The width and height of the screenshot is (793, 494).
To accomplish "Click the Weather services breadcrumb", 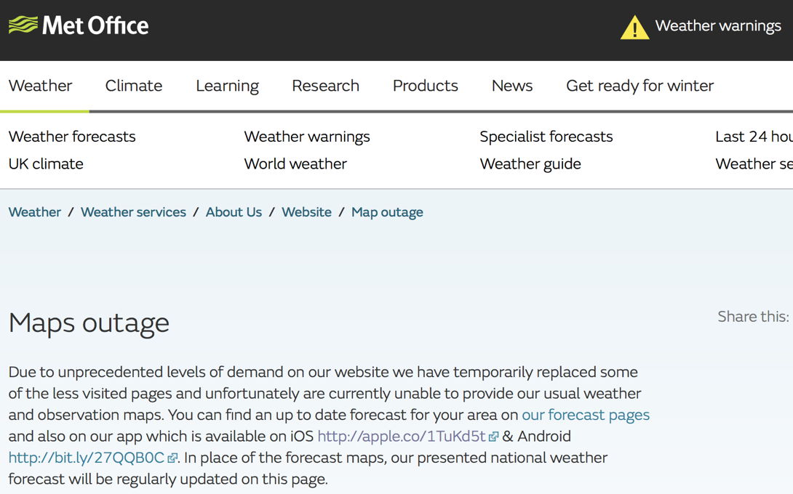I will click(x=133, y=212).
